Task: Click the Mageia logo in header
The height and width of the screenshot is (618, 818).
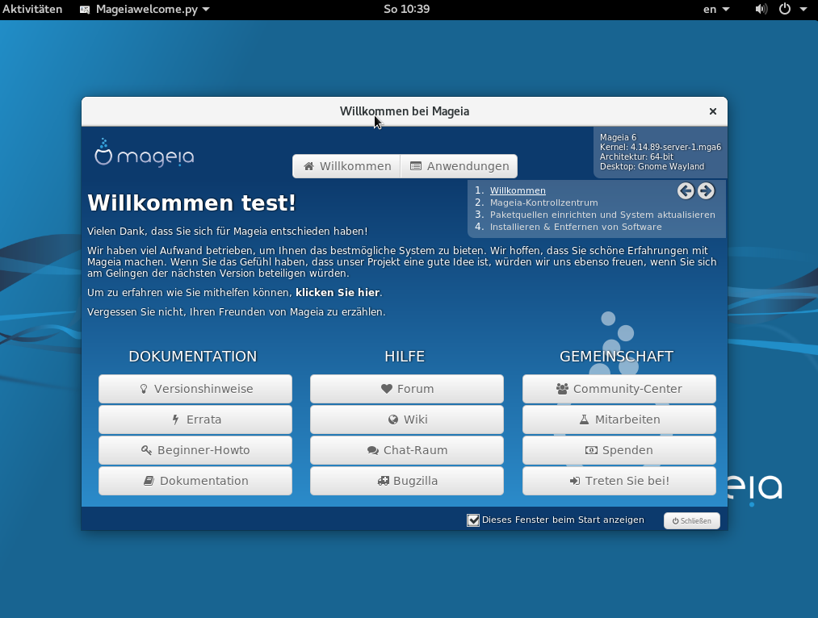Action: coord(145,153)
